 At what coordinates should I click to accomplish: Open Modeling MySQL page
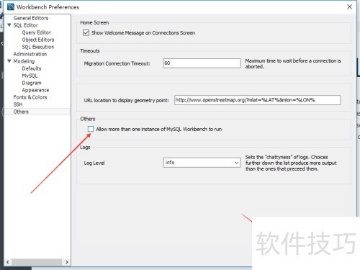(x=30, y=76)
